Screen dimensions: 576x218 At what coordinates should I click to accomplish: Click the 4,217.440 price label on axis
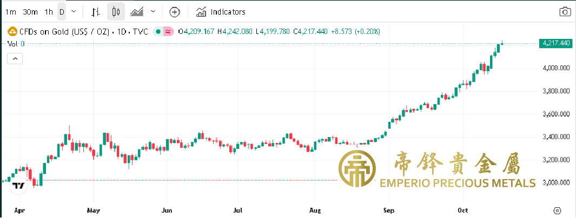click(555, 43)
